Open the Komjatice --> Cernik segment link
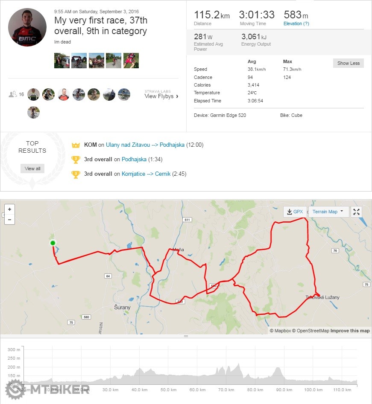 click(146, 174)
